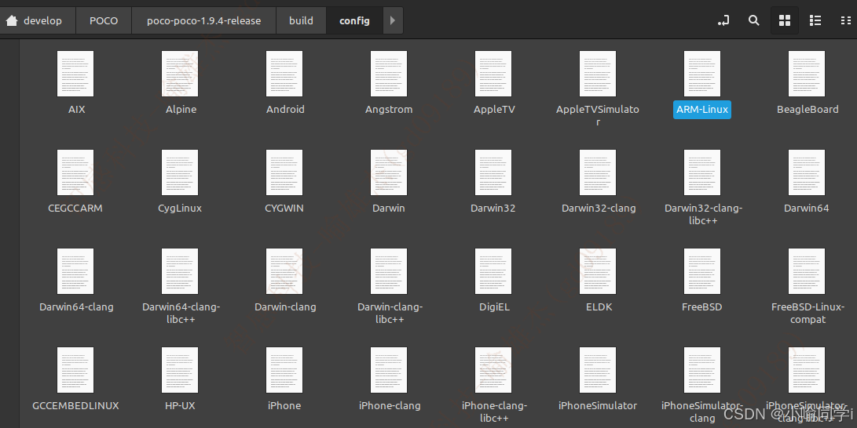The image size is (857, 428).
Task: Select the Android config file icon
Action: (284, 74)
